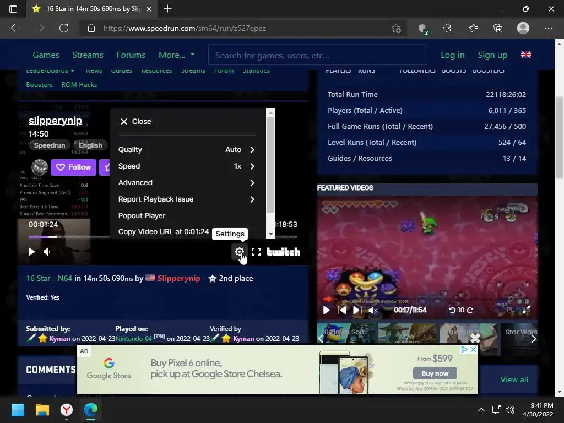Open the Quality submenu
Viewport: 564px width, 423px height.
(187, 150)
